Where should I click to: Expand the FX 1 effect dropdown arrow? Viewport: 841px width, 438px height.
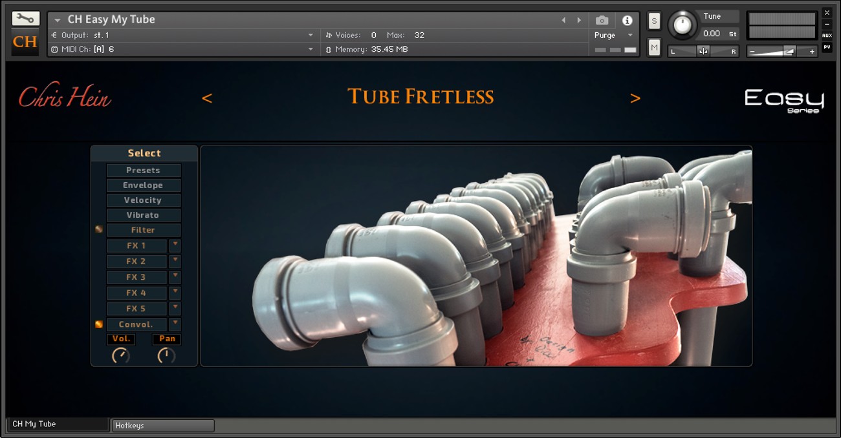click(175, 245)
